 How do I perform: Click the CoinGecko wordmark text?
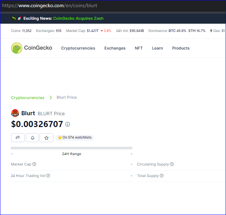tap(38, 48)
